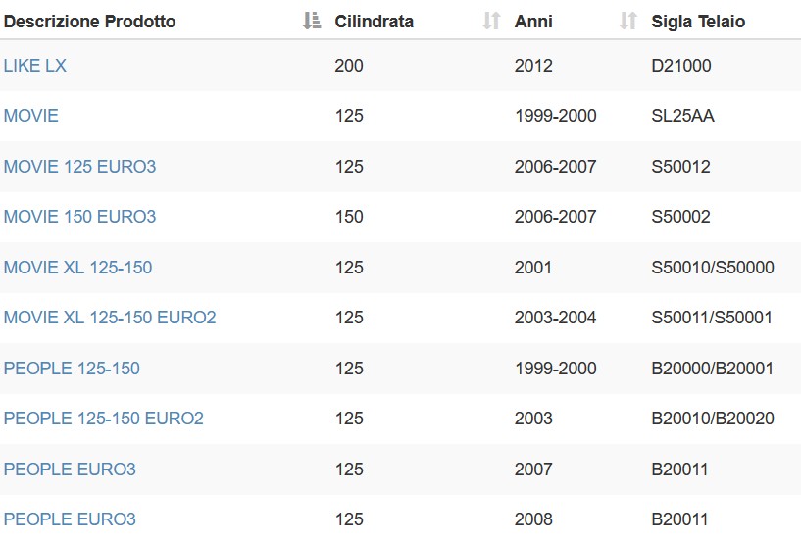Sort by Descrizione Prodotto using sort icon
The height and width of the screenshot is (544, 801).
pos(312,21)
